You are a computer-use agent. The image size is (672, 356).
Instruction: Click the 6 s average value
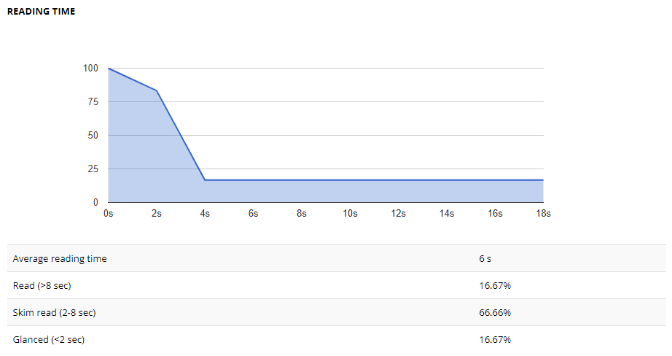click(x=485, y=258)
